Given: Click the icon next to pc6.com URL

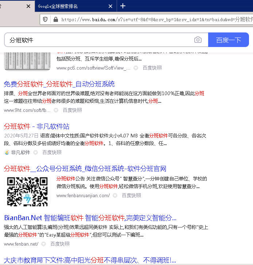Looking at the screenshot, I should pos(136,68).
